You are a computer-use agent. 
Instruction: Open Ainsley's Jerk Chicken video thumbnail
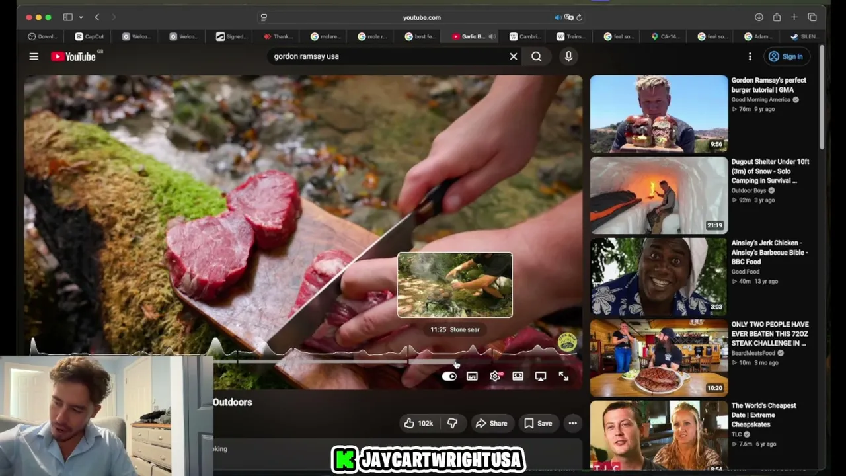[658, 276]
